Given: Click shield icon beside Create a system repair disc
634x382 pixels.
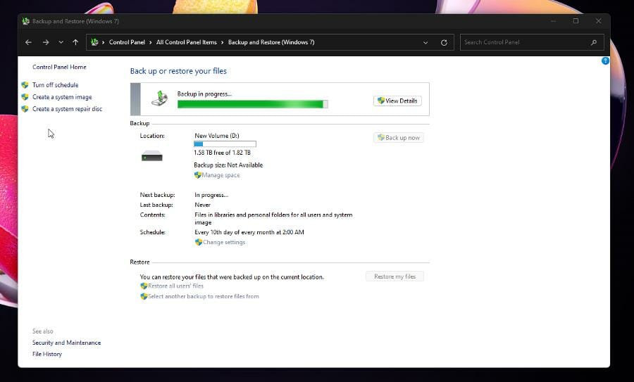Looking at the screenshot, I should point(25,108).
